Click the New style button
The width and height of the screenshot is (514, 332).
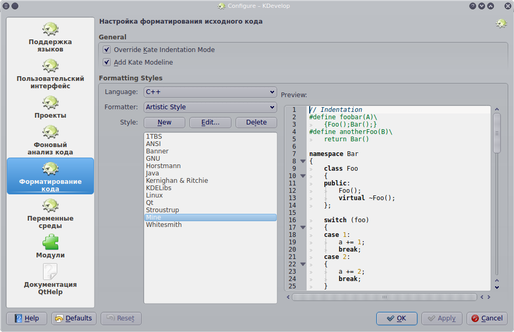point(164,122)
